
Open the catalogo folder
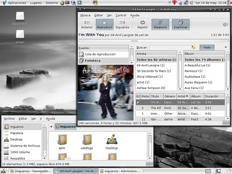(87, 142)
